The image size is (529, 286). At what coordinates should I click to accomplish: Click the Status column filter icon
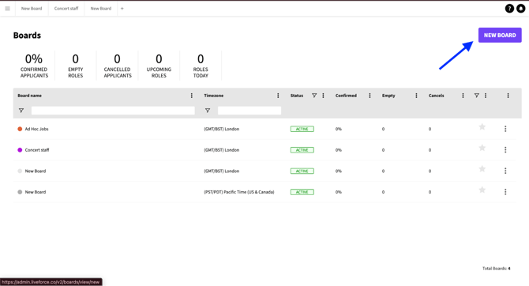(x=314, y=96)
